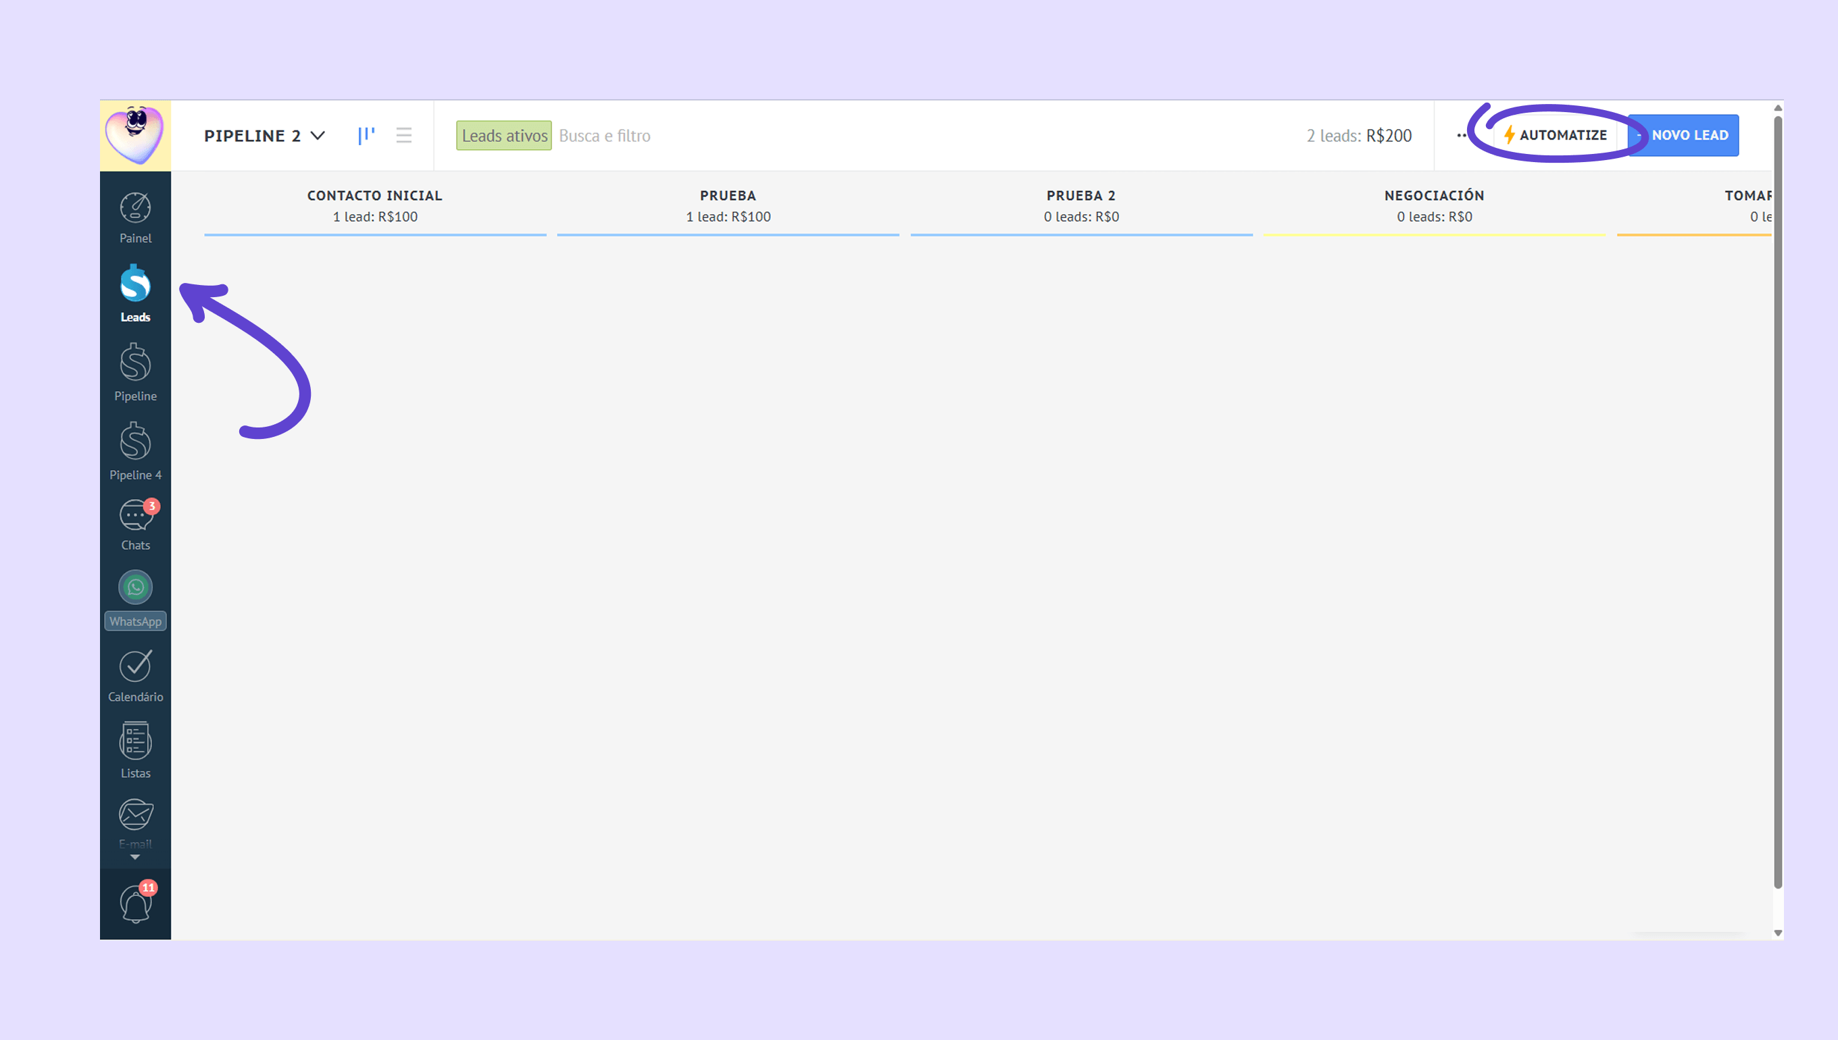Open the notifications bell icon
The height and width of the screenshot is (1040, 1838).
tap(135, 904)
